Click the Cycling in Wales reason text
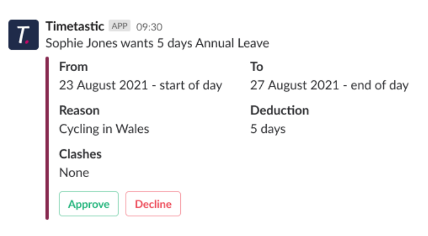This screenshot has width=428, height=236. click(104, 129)
